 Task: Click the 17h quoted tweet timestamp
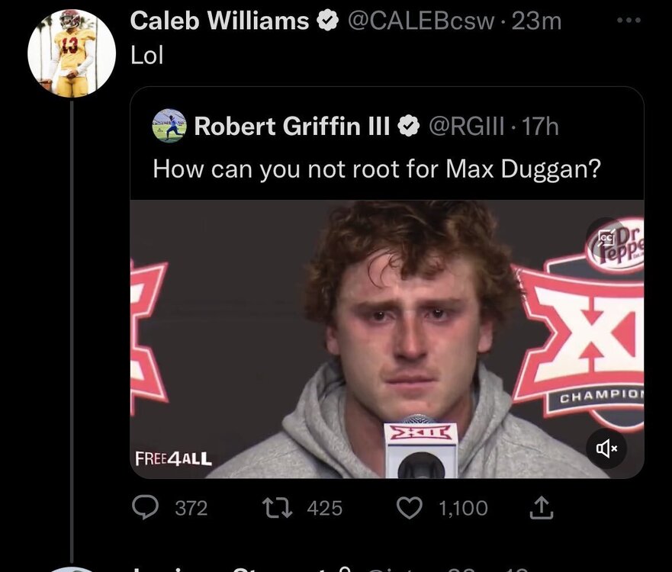pos(542,126)
